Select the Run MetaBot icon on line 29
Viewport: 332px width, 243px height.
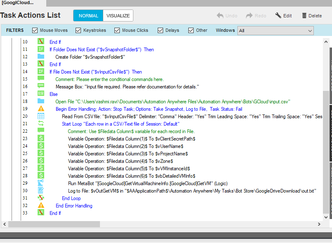41,183
